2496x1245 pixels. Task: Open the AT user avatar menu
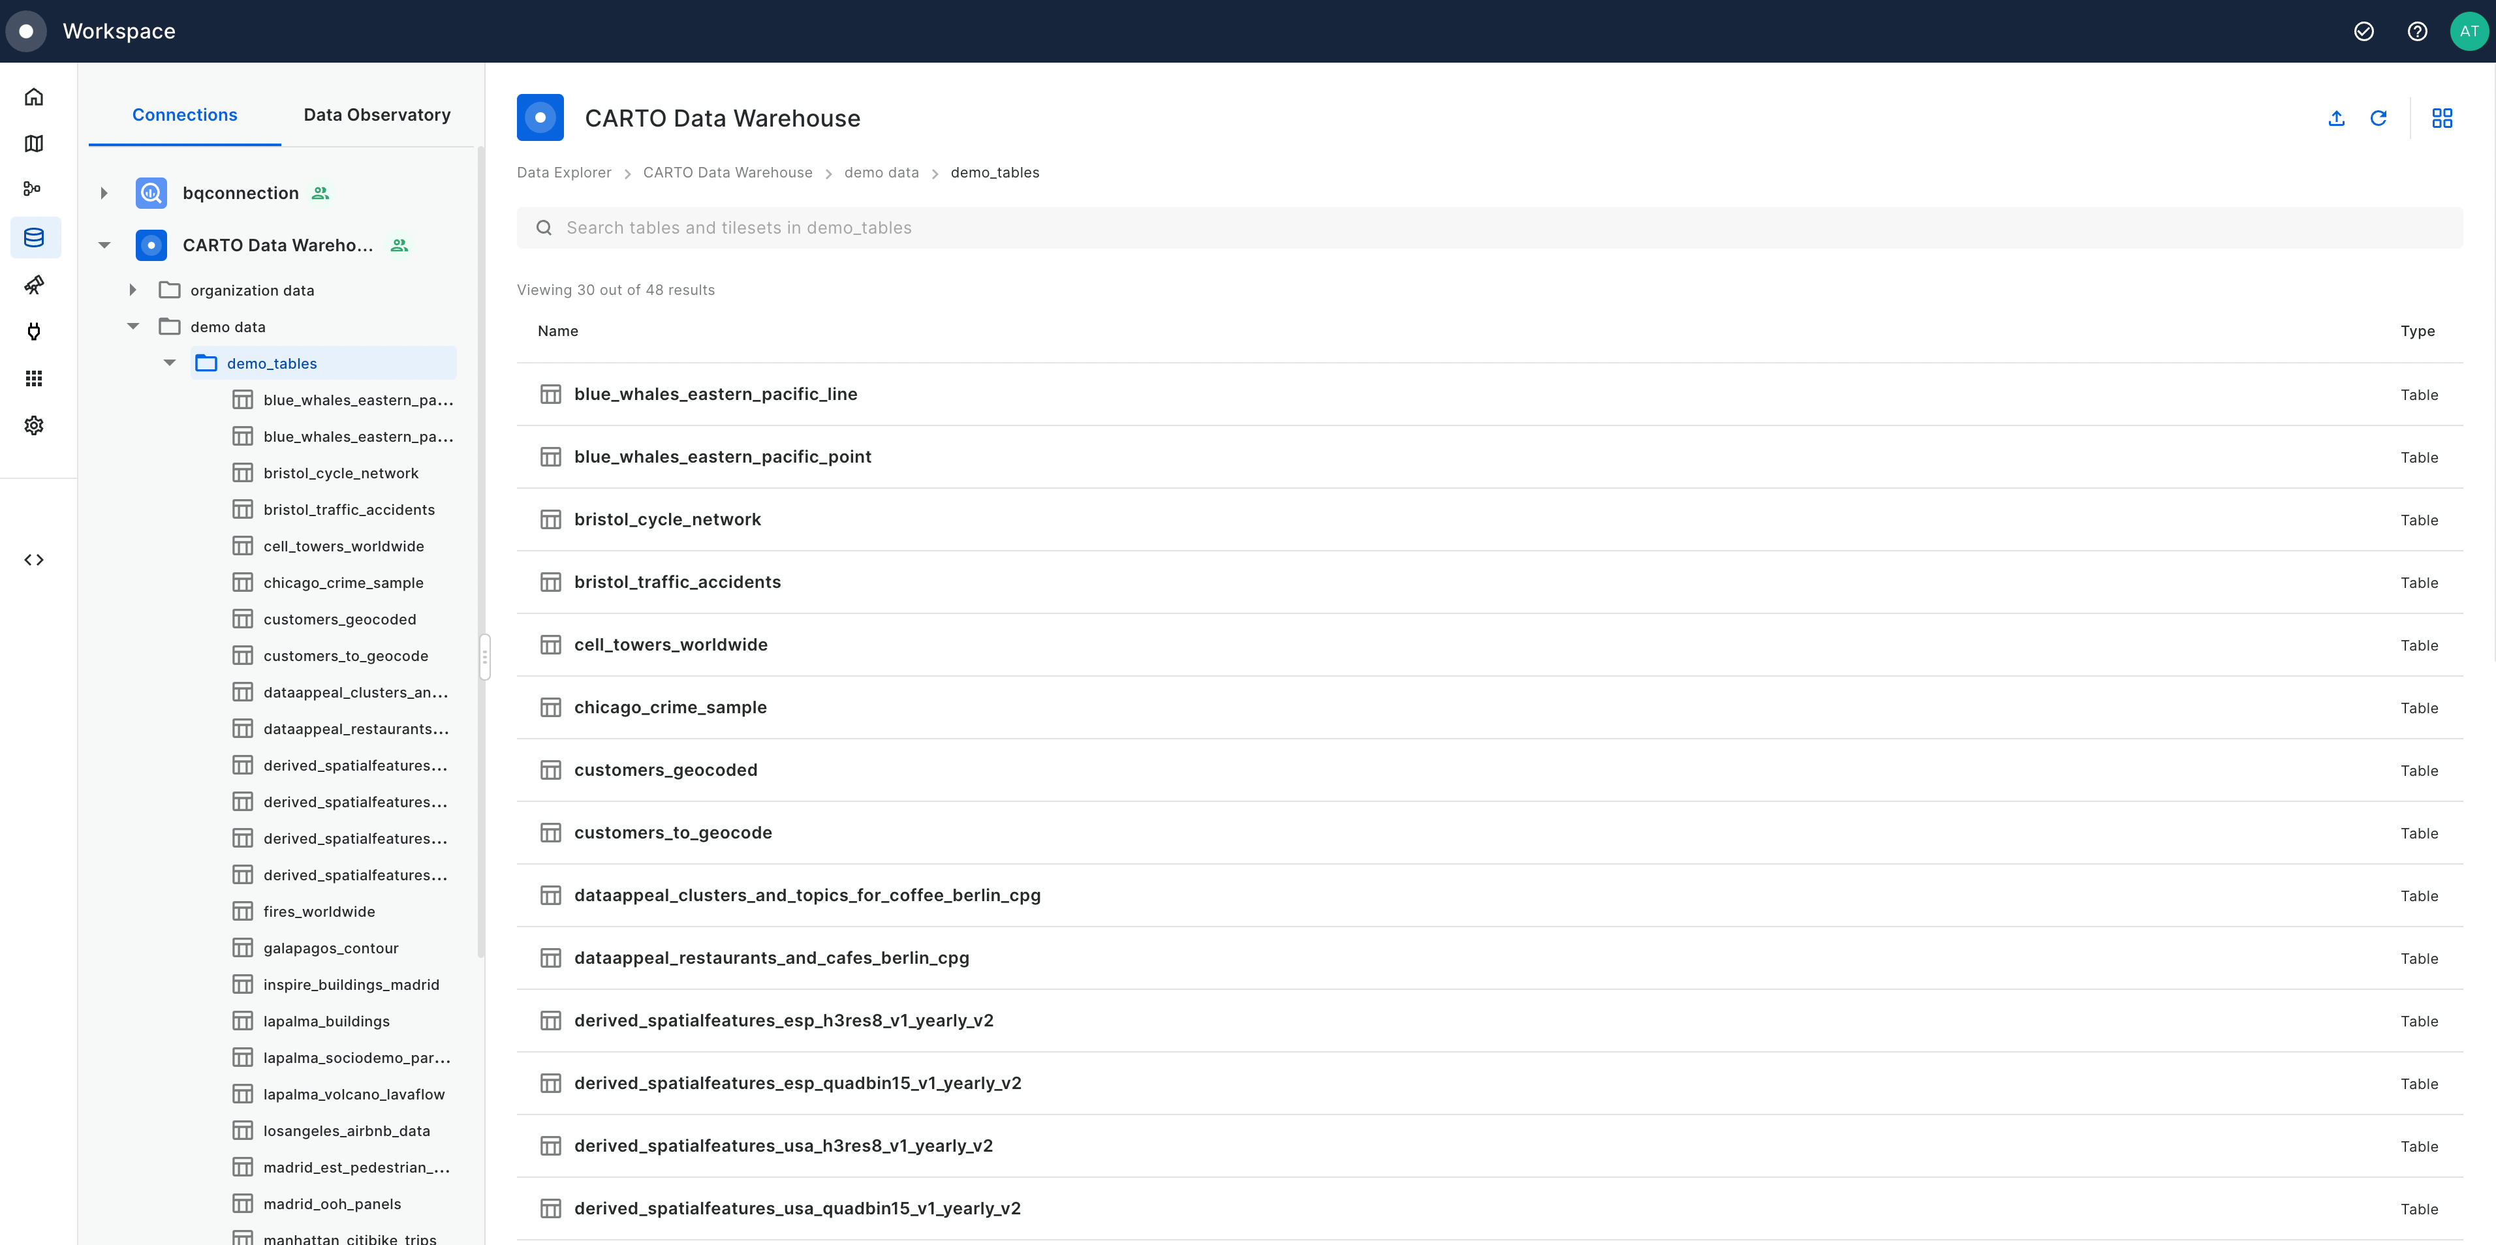click(2469, 31)
